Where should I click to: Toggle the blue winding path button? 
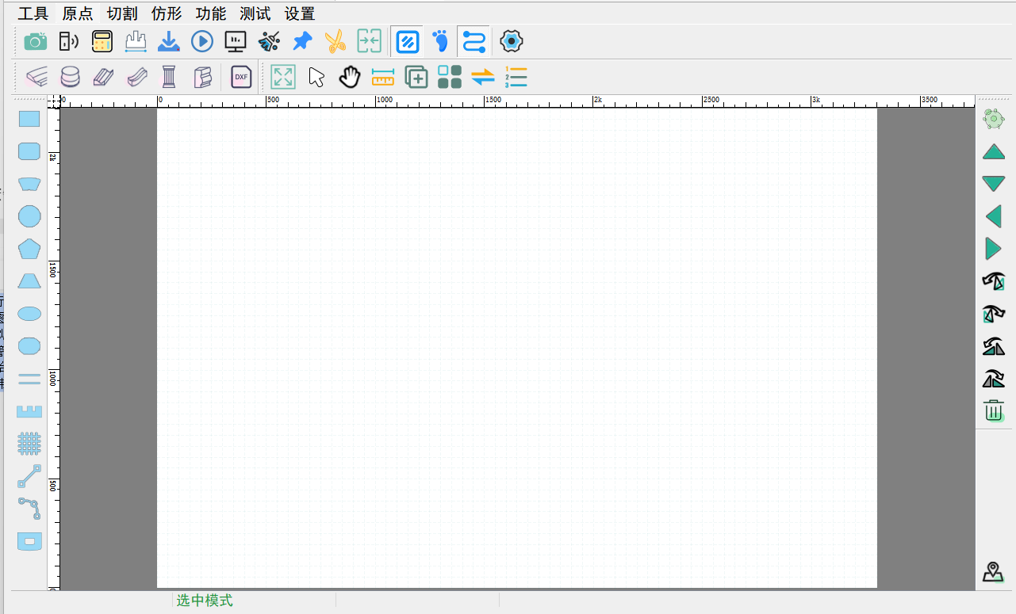click(x=473, y=41)
